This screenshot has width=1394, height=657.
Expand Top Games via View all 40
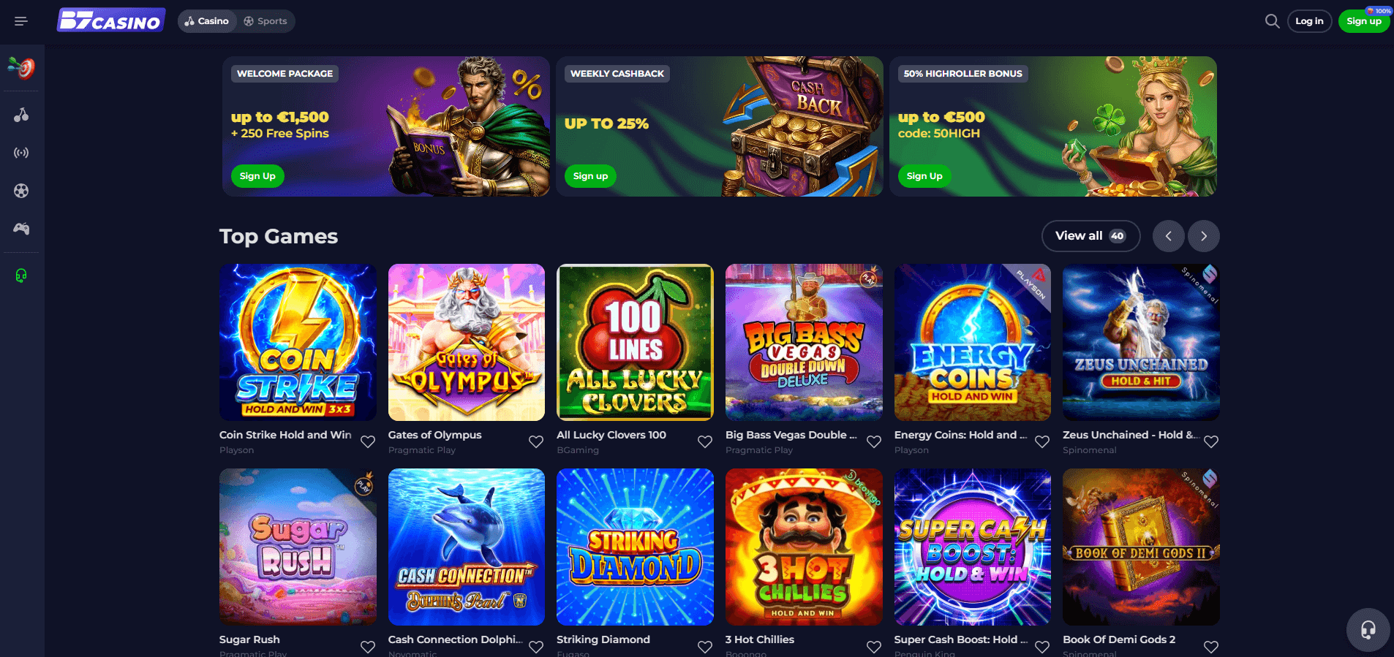point(1090,236)
